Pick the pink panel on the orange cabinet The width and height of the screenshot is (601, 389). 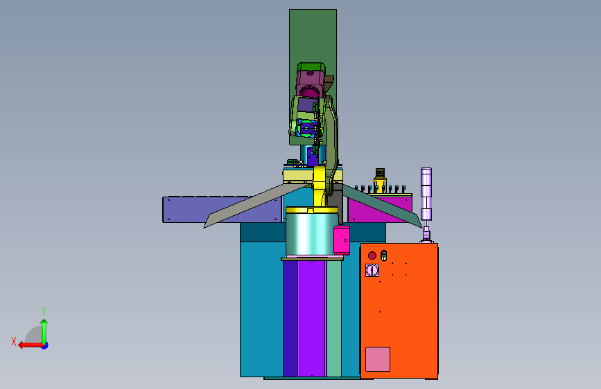(378, 359)
